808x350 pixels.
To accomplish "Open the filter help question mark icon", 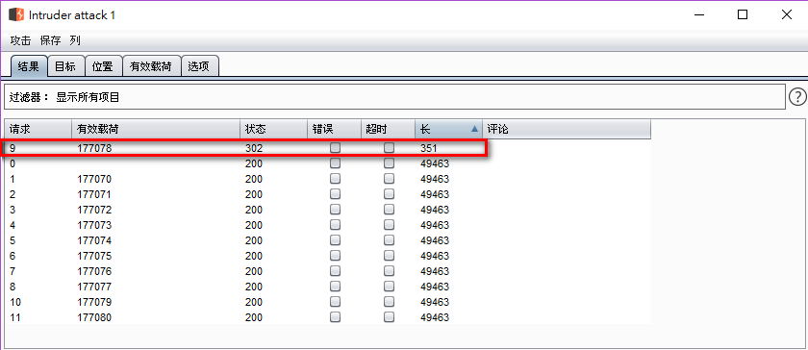I will tap(797, 96).
